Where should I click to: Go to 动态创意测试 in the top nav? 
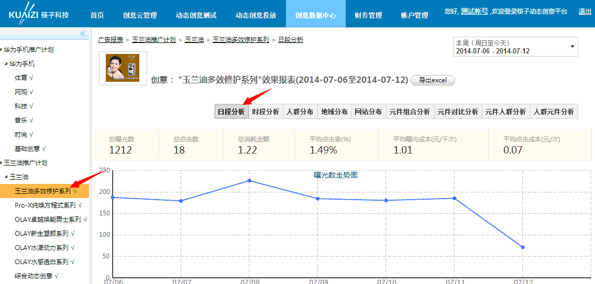click(x=196, y=15)
